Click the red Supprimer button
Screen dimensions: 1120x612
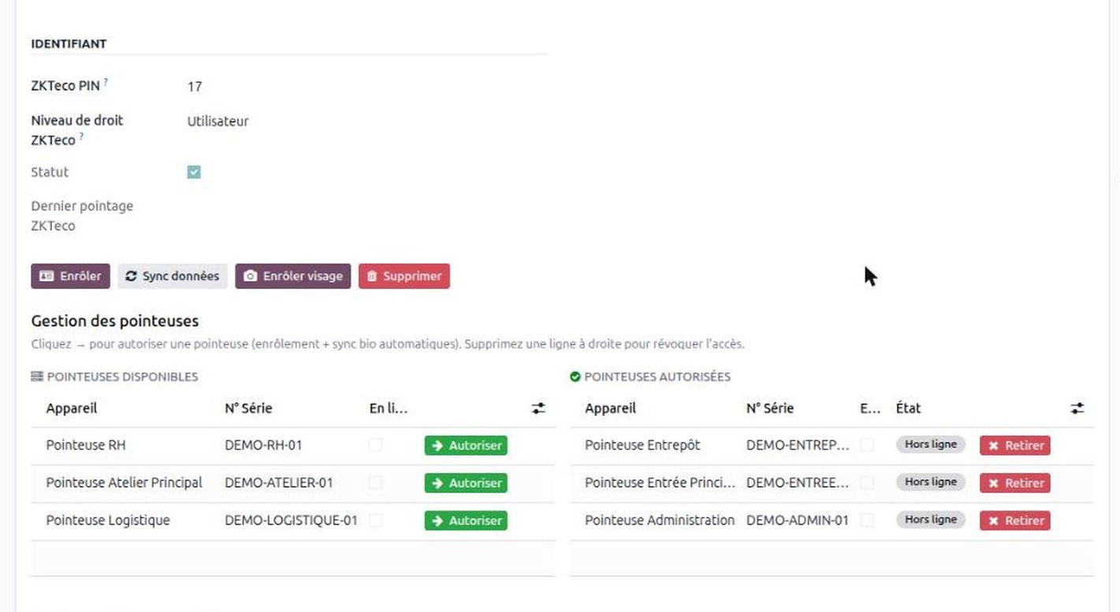tap(404, 276)
